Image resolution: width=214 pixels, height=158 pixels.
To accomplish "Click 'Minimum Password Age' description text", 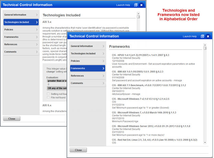I will [125, 121].
